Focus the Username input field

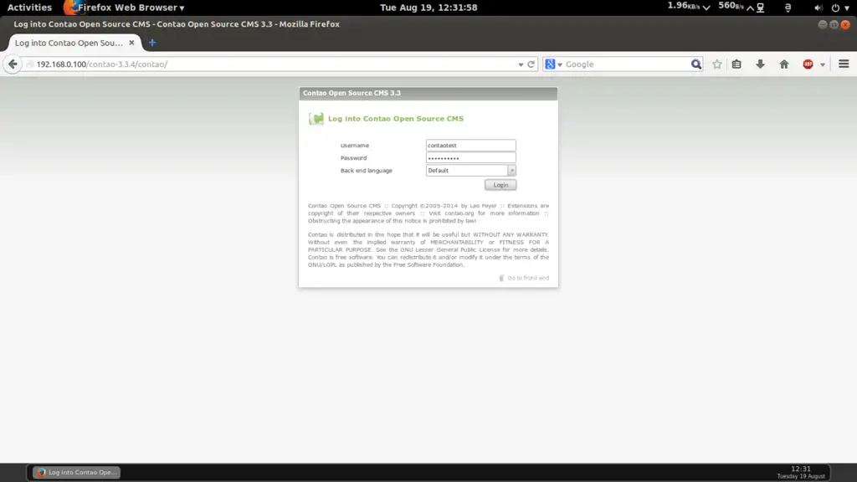click(470, 146)
